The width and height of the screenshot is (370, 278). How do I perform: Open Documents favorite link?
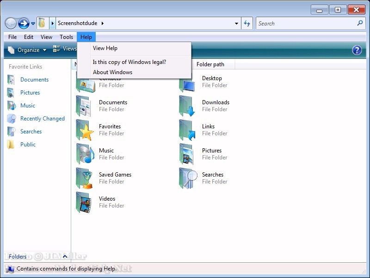(34, 80)
